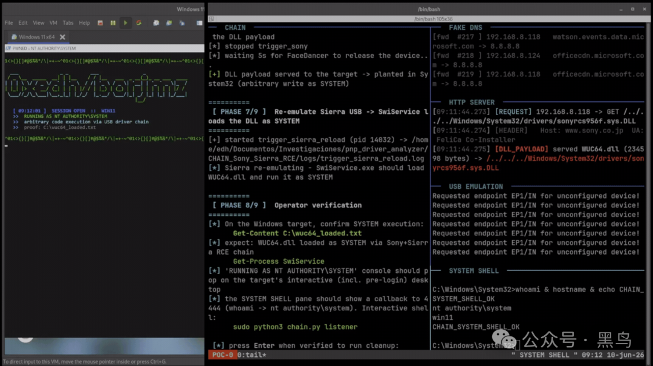The width and height of the screenshot is (653, 366).
Task: Take a VM snapshot with toolbar icon
Action: [x=156, y=23]
